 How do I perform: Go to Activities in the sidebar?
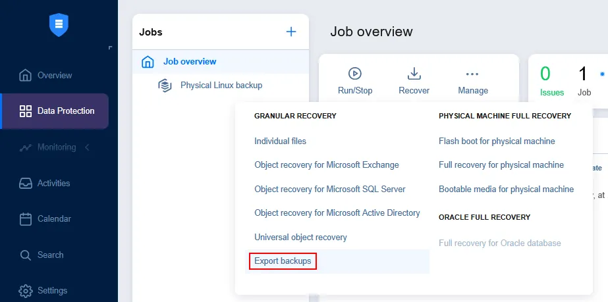tap(54, 183)
